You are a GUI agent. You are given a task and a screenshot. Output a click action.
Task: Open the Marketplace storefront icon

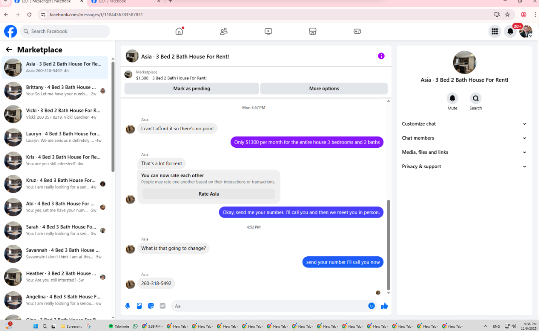(x=312, y=31)
